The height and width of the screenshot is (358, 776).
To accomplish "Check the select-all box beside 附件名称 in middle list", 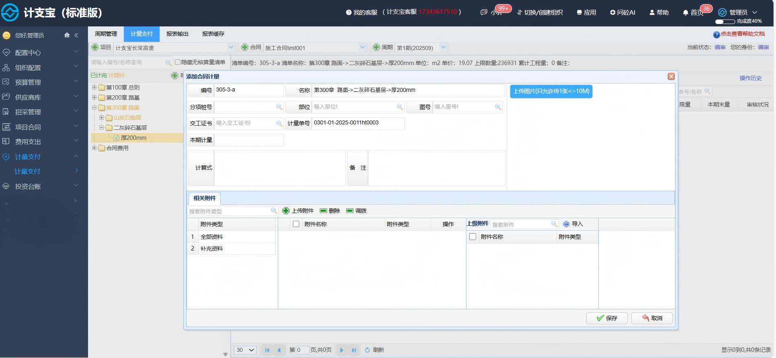I will tap(296, 224).
